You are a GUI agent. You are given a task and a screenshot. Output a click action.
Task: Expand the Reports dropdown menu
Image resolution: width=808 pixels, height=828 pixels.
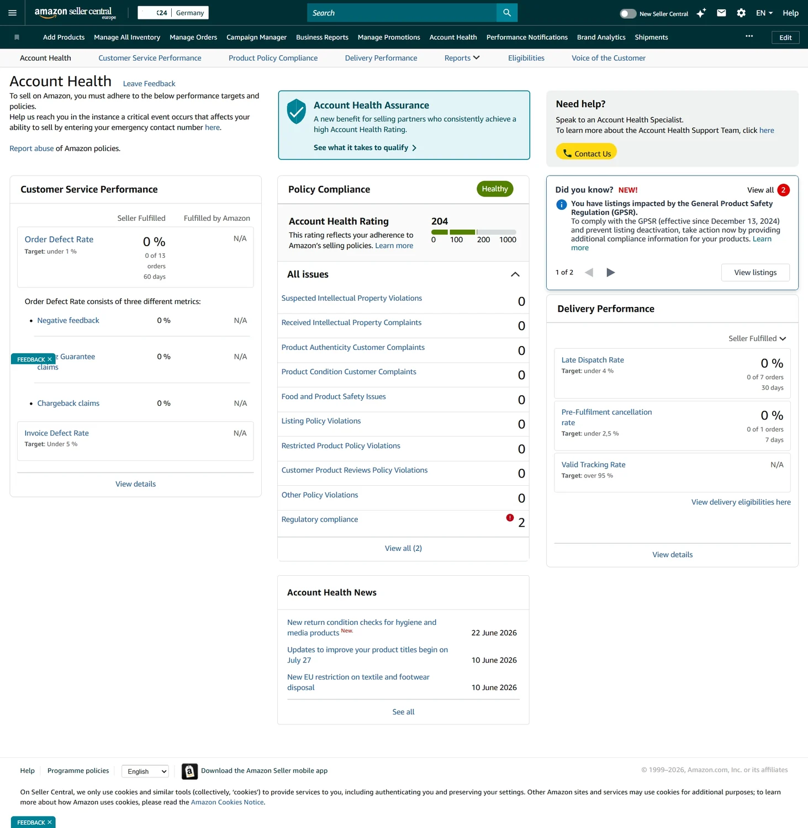[462, 58]
